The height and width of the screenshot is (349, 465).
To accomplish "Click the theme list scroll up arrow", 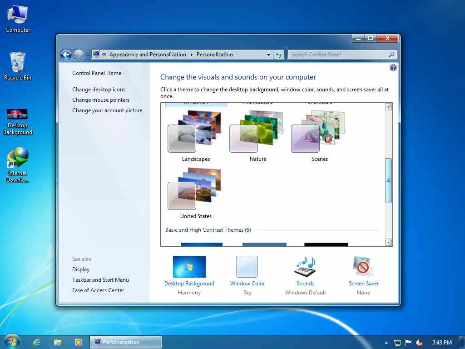I will pos(389,107).
